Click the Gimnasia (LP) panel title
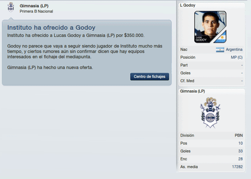The width and height of the screenshot is (251, 179). [x=192, y=91]
